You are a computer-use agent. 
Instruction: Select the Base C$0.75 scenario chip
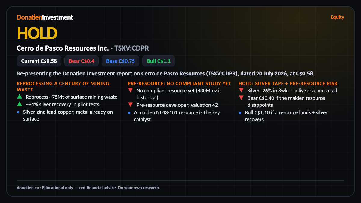point(120,61)
